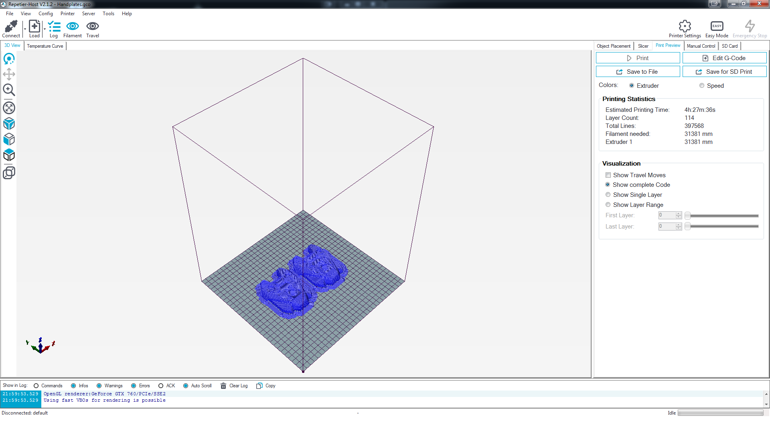Image resolution: width=770 pixels, height=433 pixels.
Task: Select the rotate view tool
Action: click(9, 59)
